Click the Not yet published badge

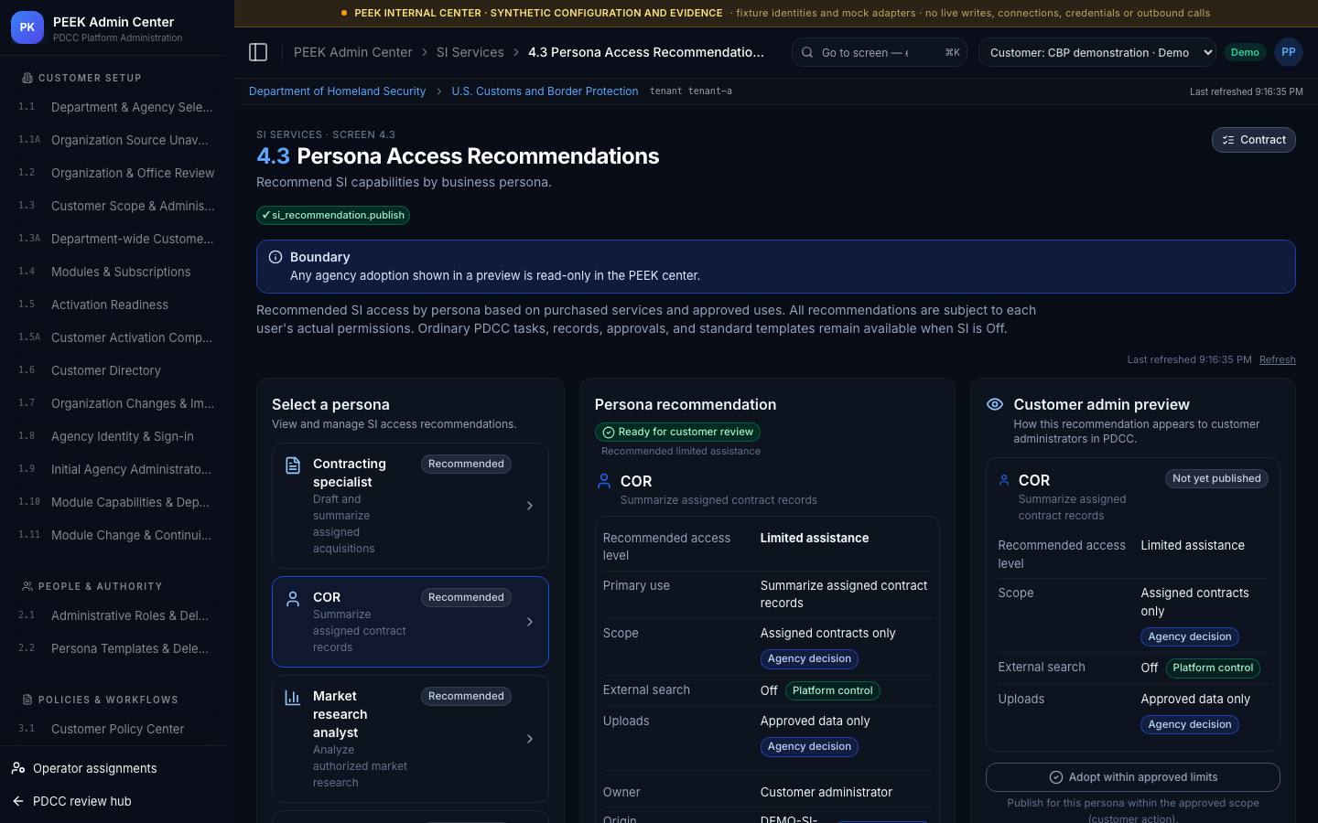(1216, 478)
